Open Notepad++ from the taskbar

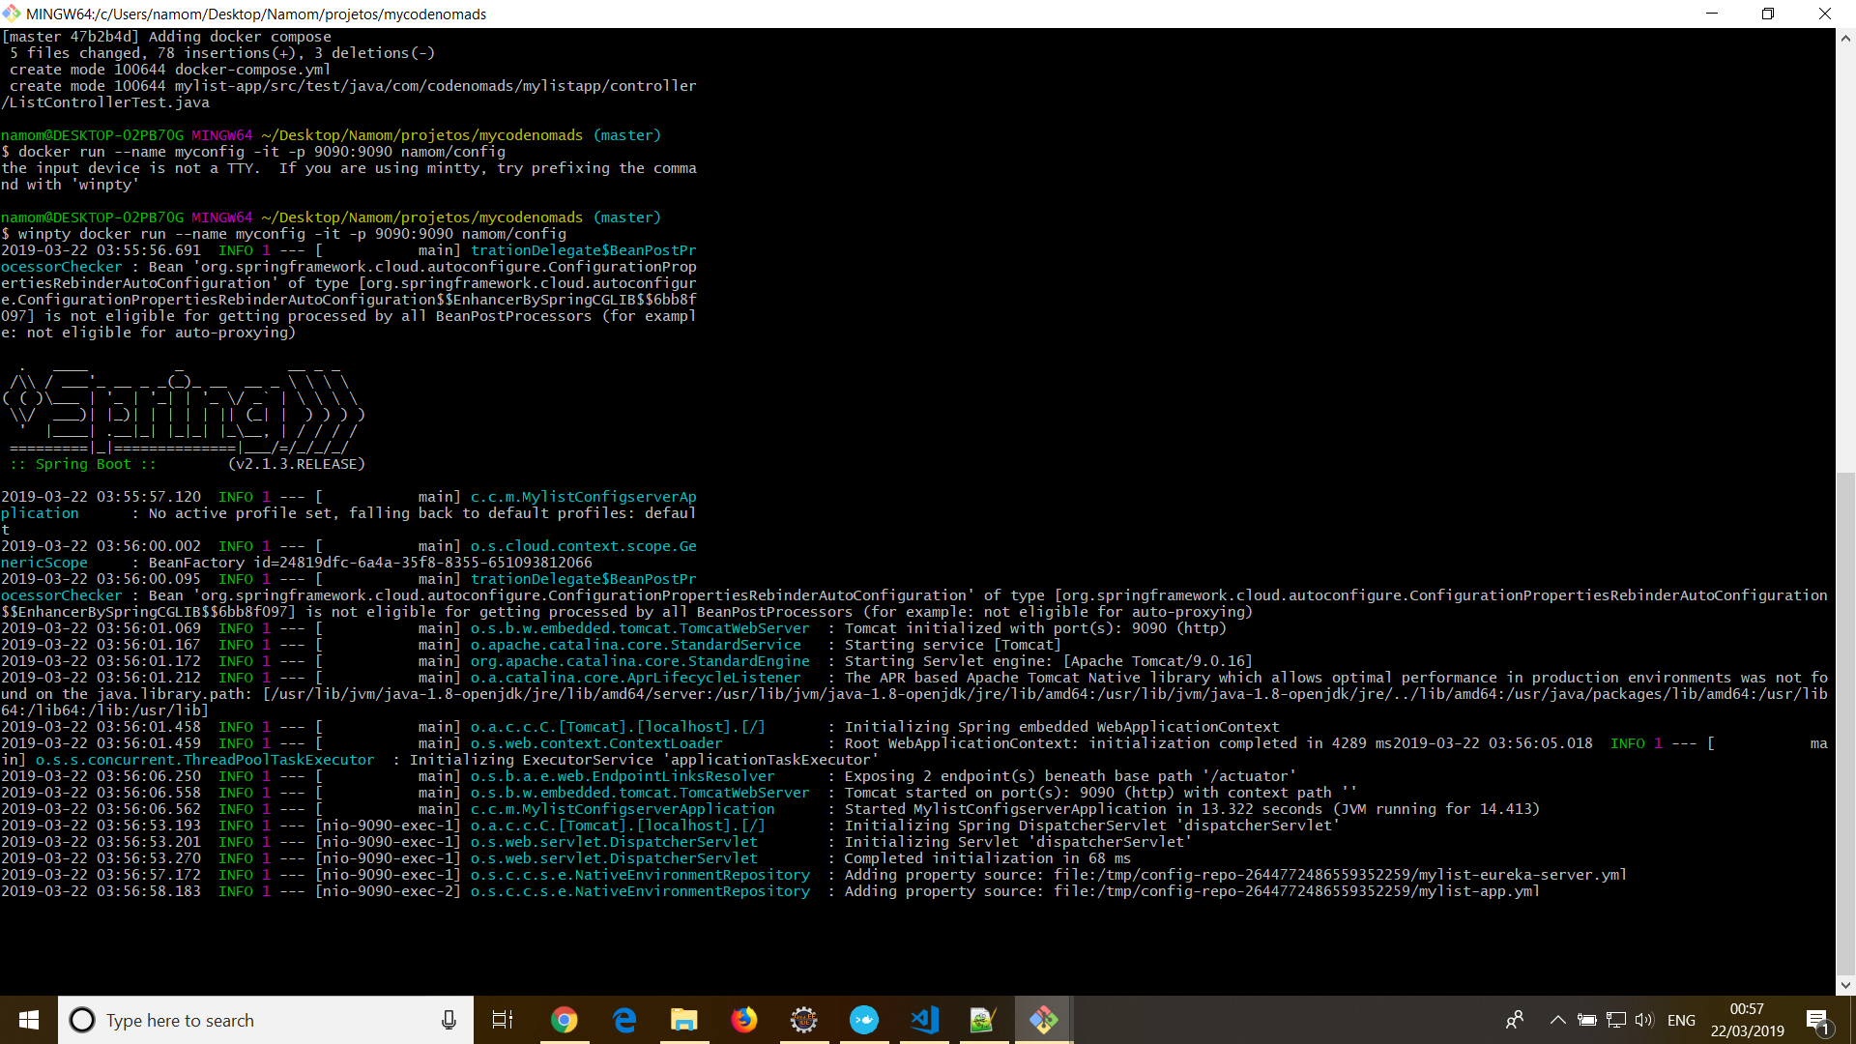(983, 1020)
